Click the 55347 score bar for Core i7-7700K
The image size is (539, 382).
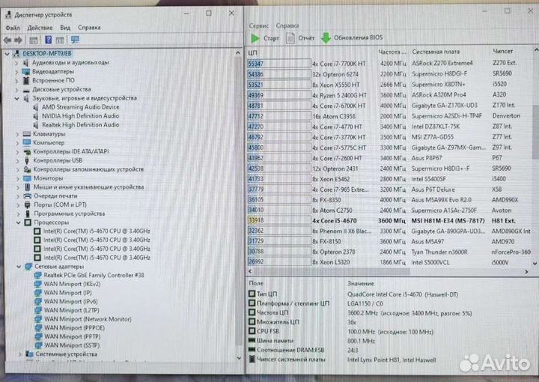[279, 64]
